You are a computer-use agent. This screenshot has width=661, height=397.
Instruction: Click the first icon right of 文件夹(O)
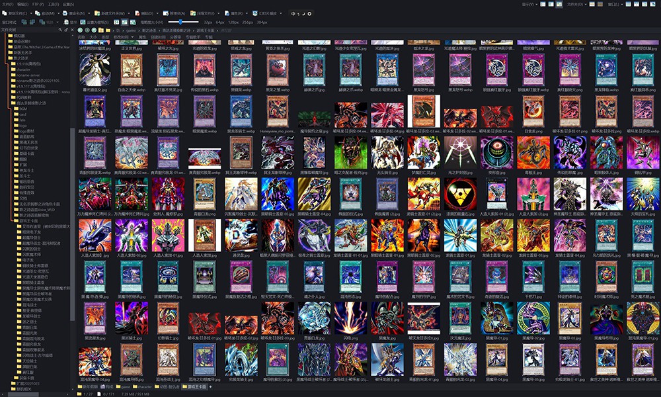tap(592, 4)
